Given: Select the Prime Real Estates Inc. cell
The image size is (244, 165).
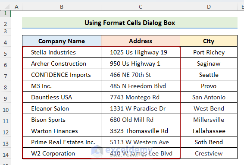Looking at the screenshot, I should click(x=62, y=142).
